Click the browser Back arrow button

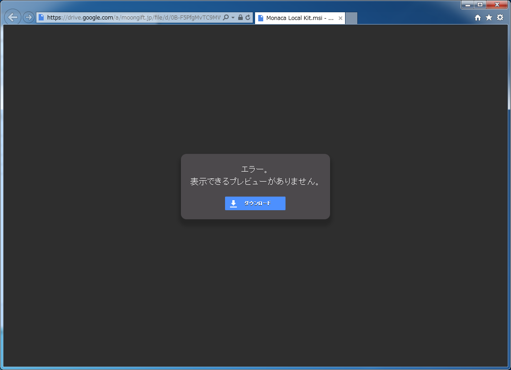13,18
